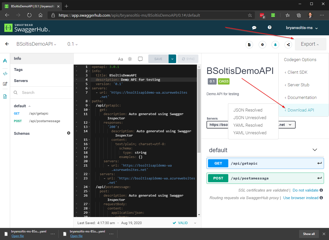Click Use browser instead link
329x240 pixels.
click(x=301, y=198)
